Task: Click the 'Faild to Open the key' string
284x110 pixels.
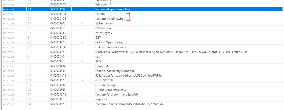Action: 109,42
